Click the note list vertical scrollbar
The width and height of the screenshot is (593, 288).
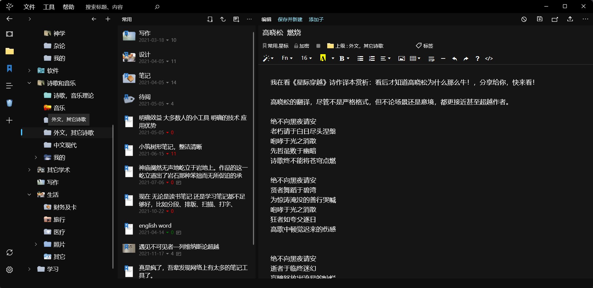253,138
